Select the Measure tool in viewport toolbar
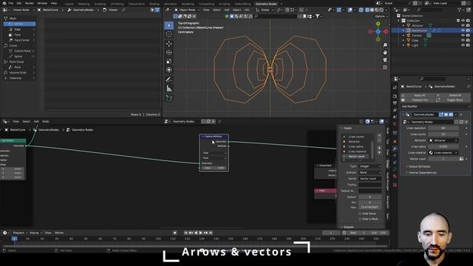The width and height of the screenshot is (473, 266). [x=169, y=89]
